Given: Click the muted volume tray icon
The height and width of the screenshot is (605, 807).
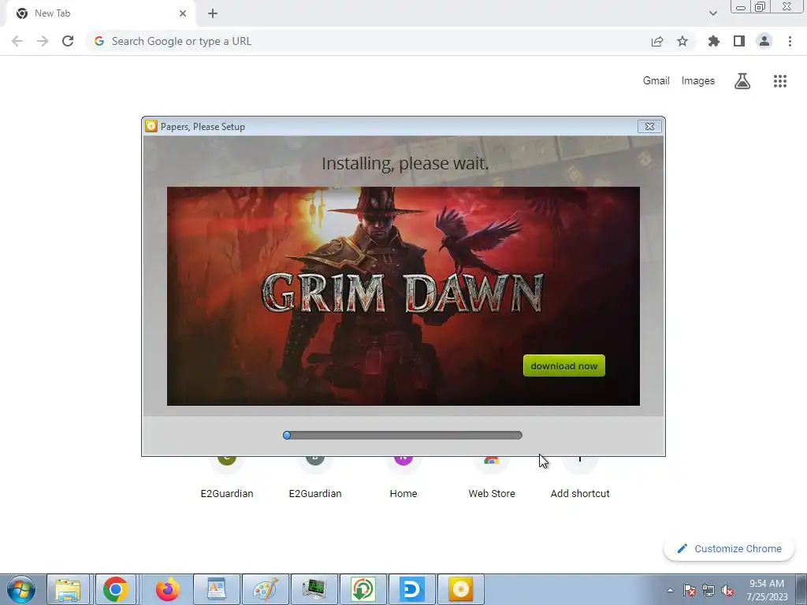Looking at the screenshot, I should (727, 590).
